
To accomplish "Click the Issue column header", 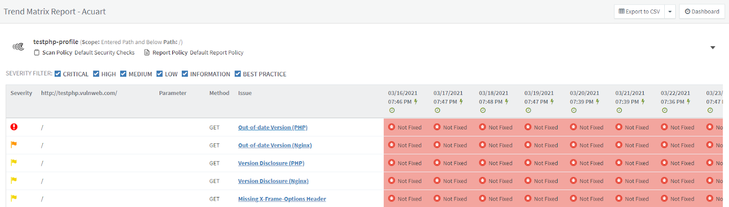I will 245,93.
